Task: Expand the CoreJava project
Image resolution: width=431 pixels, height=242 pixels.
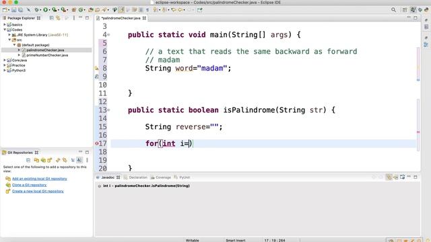Action: point(5,60)
